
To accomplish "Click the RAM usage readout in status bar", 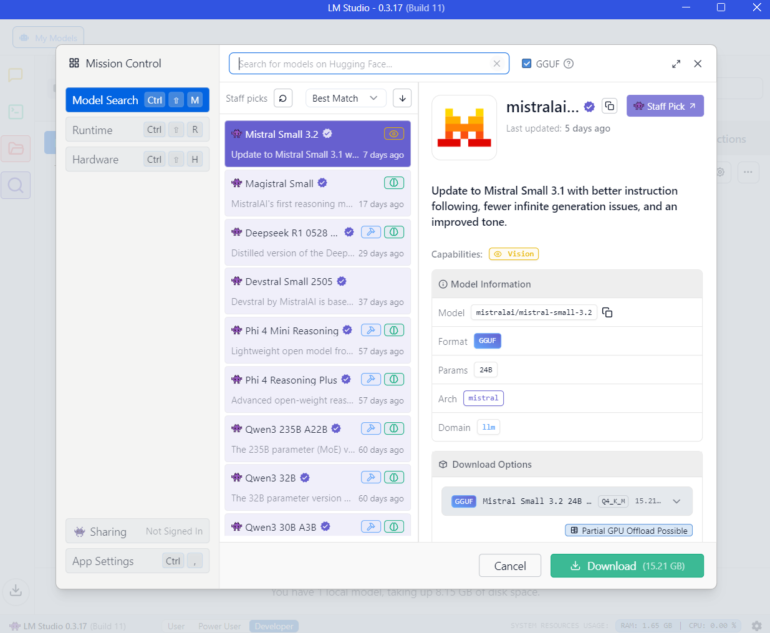I will [x=647, y=626].
